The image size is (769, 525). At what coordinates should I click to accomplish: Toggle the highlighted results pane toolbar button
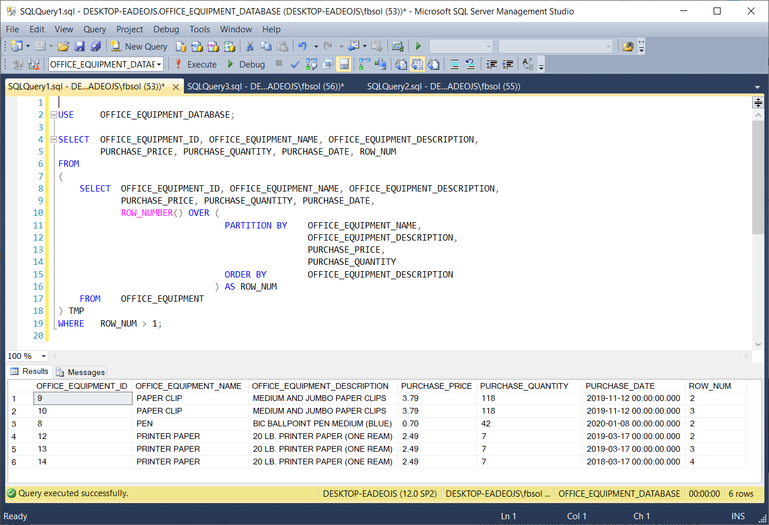tap(344, 64)
